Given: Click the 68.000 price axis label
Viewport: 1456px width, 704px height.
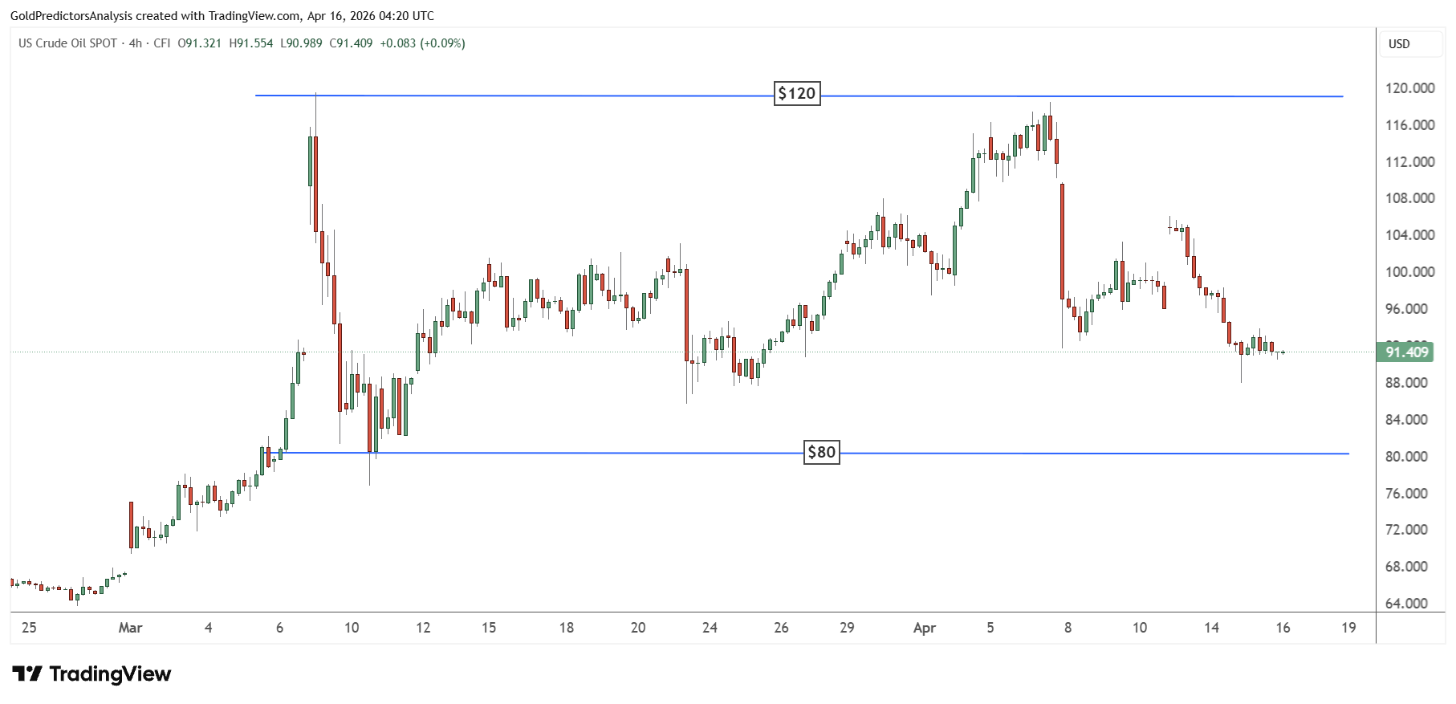Looking at the screenshot, I should tap(1406, 567).
